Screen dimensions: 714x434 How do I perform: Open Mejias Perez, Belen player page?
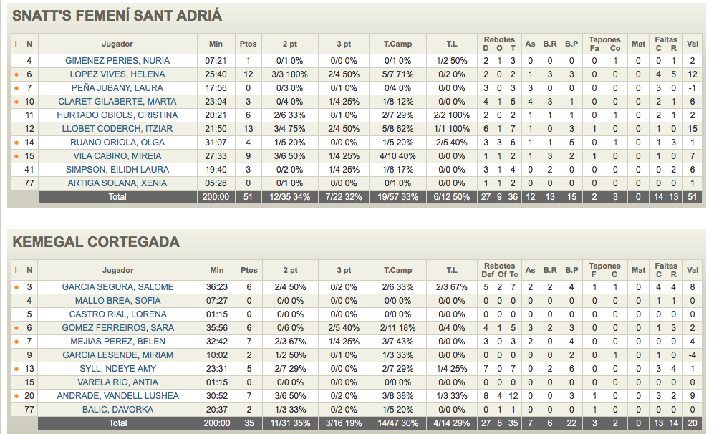coord(117,342)
